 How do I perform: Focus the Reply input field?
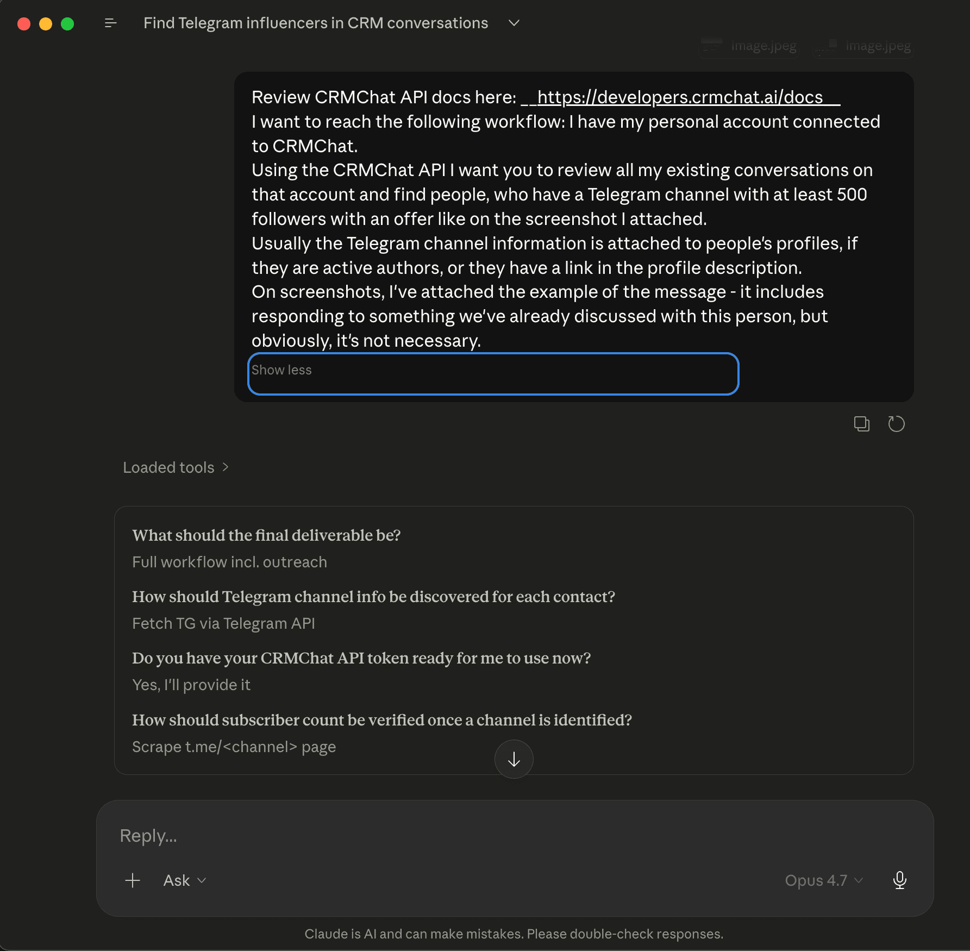pyautogui.click(x=515, y=835)
